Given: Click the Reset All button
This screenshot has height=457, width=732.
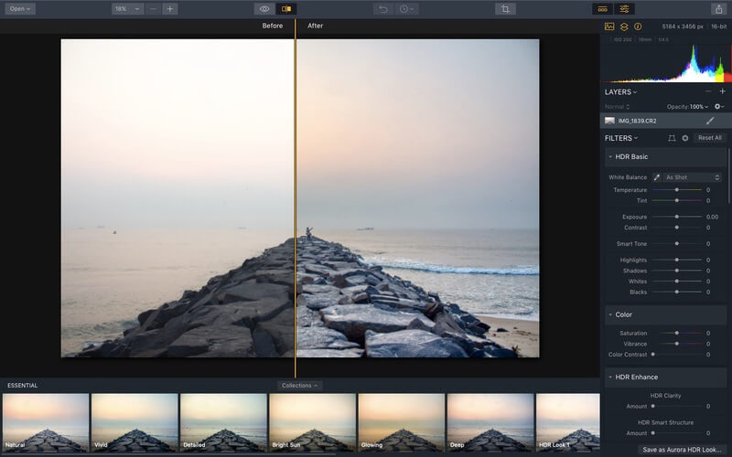Looking at the screenshot, I should point(710,138).
